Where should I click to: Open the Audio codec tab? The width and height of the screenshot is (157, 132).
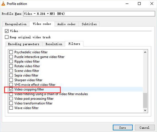coord(67,24)
